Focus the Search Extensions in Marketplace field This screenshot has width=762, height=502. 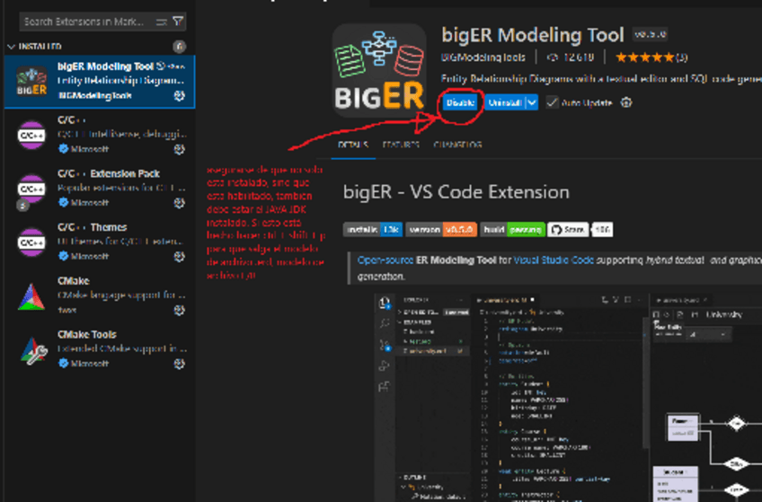pos(85,21)
